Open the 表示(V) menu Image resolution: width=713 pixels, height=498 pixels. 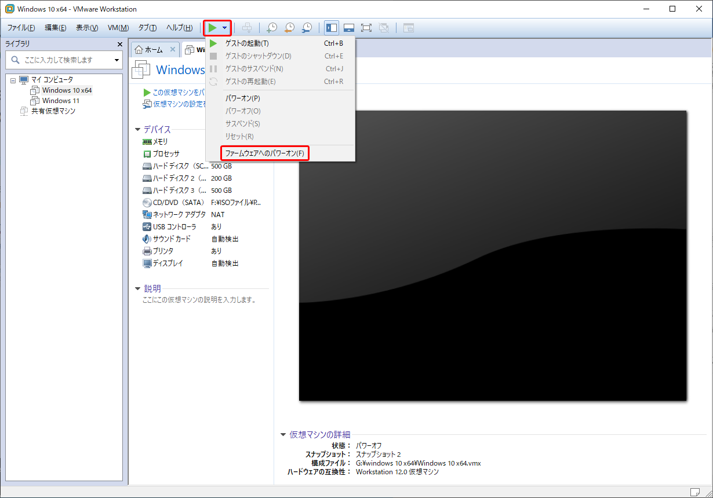click(x=87, y=28)
